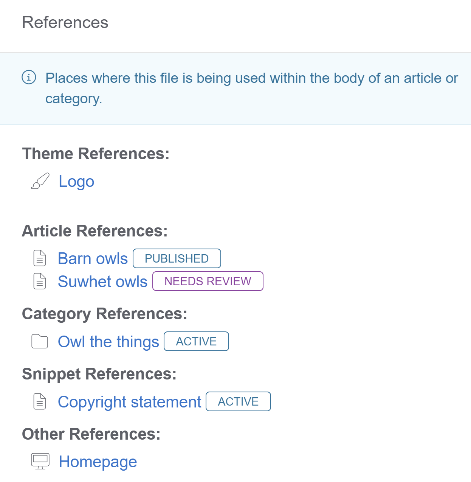The image size is (471, 482).
Task: Click the blue info banner text
Action: (251, 78)
